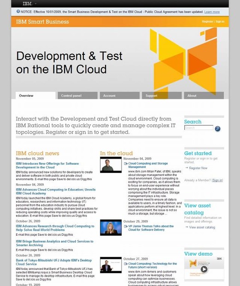Open VP Jamie Thomas Talks video link
240x286 pixels.
pos(151,228)
